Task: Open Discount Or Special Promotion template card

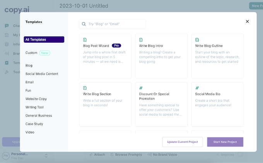Action: pos(161,104)
